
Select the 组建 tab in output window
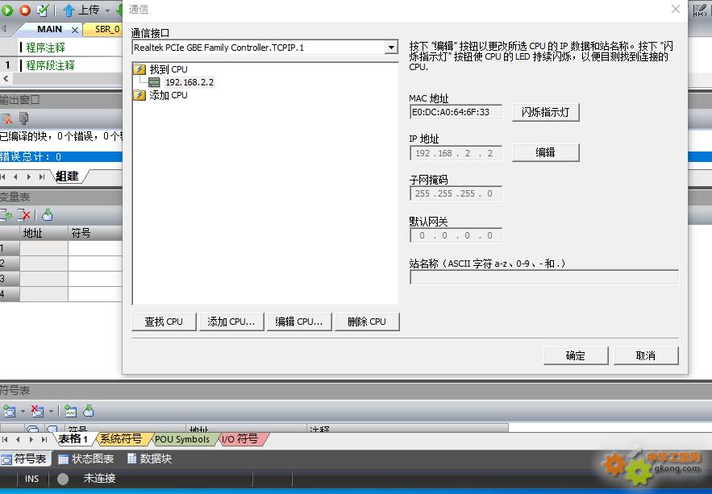click(67, 176)
